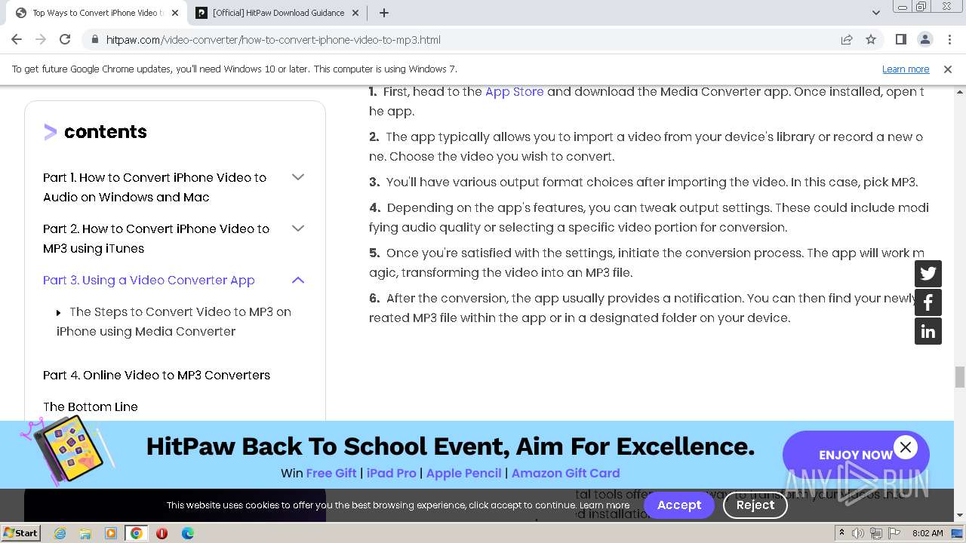
Task: Open cookie notice Learn more link
Action: tap(604, 505)
